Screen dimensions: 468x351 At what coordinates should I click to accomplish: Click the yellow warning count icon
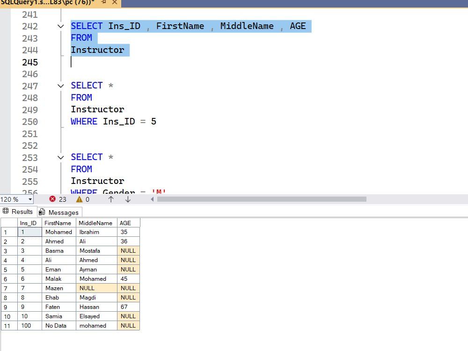[x=79, y=199]
